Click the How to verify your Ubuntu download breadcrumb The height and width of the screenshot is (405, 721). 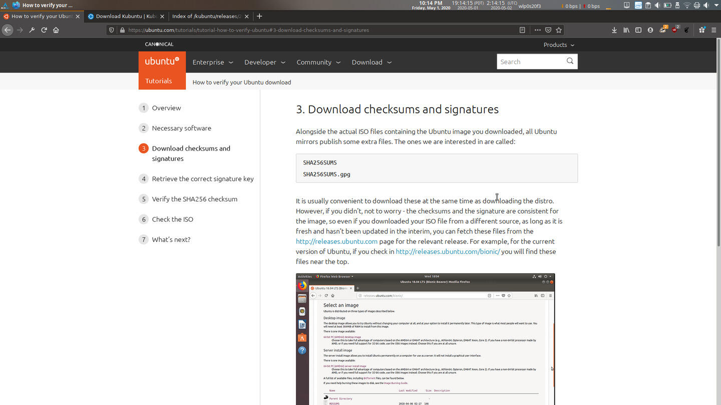tap(241, 82)
